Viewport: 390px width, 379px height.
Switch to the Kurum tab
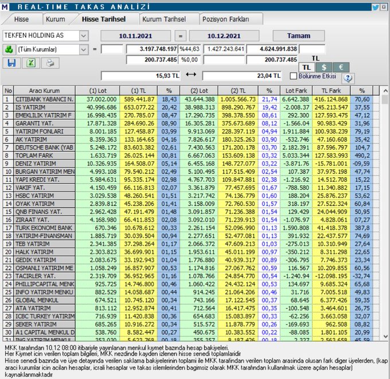(56, 19)
